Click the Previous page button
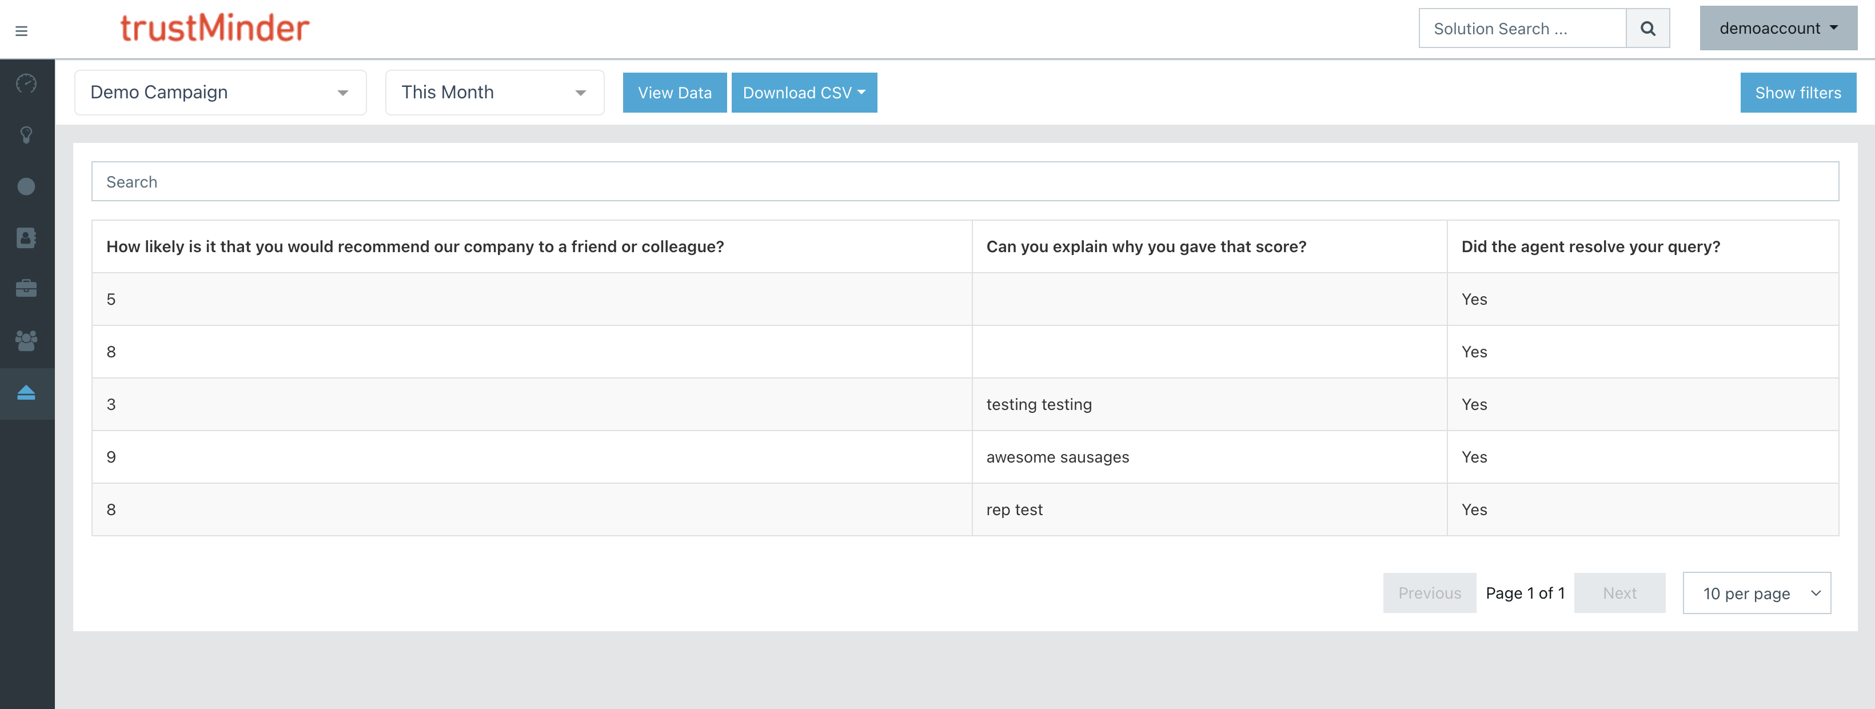This screenshot has height=709, width=1875. pos(1429,594)
